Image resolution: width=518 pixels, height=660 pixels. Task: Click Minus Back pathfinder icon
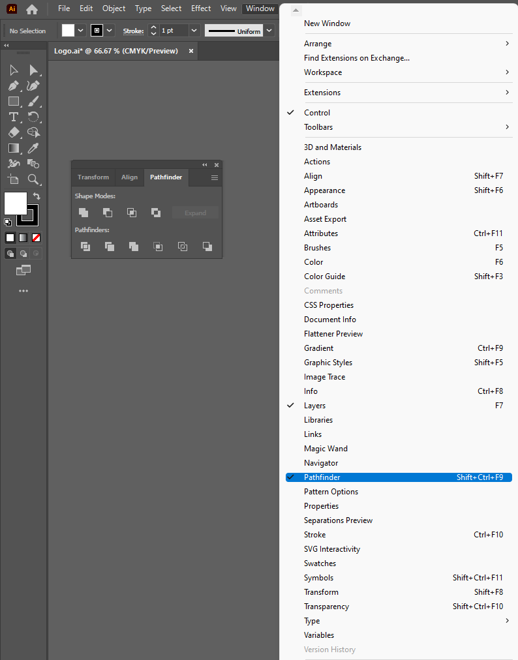(207, 247)
